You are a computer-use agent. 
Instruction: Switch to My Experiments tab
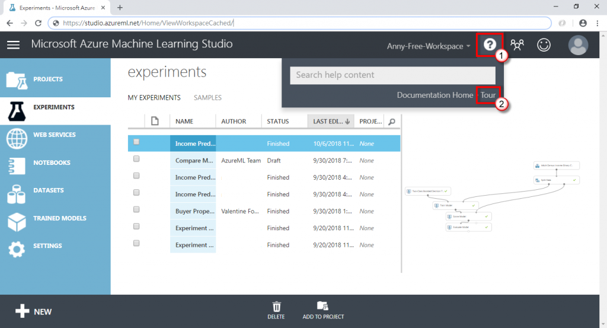(x=154, y=98)
